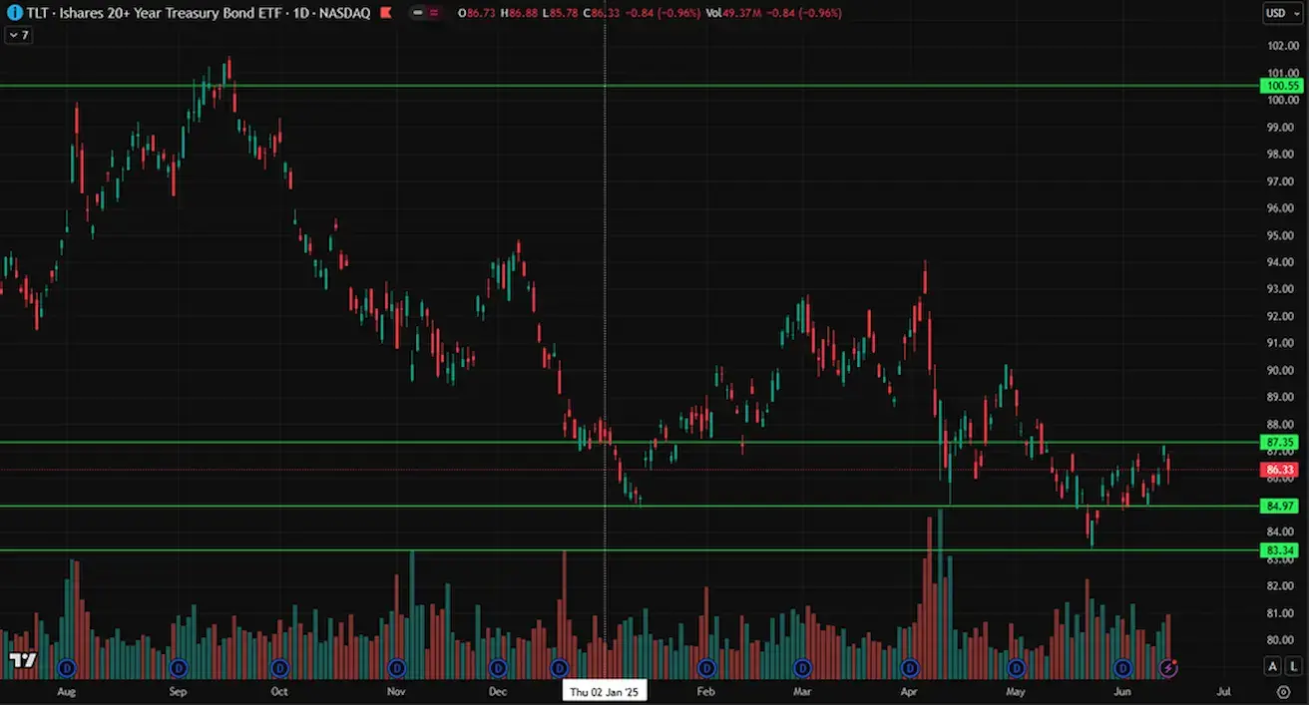This screenshot has width=1309, height=705.
Task: Toggle auto scale with the A button
Action: [1273, 666]
